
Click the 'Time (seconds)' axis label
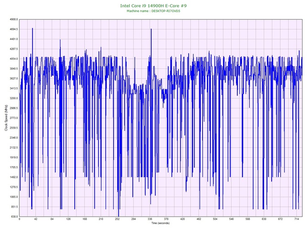160,223
